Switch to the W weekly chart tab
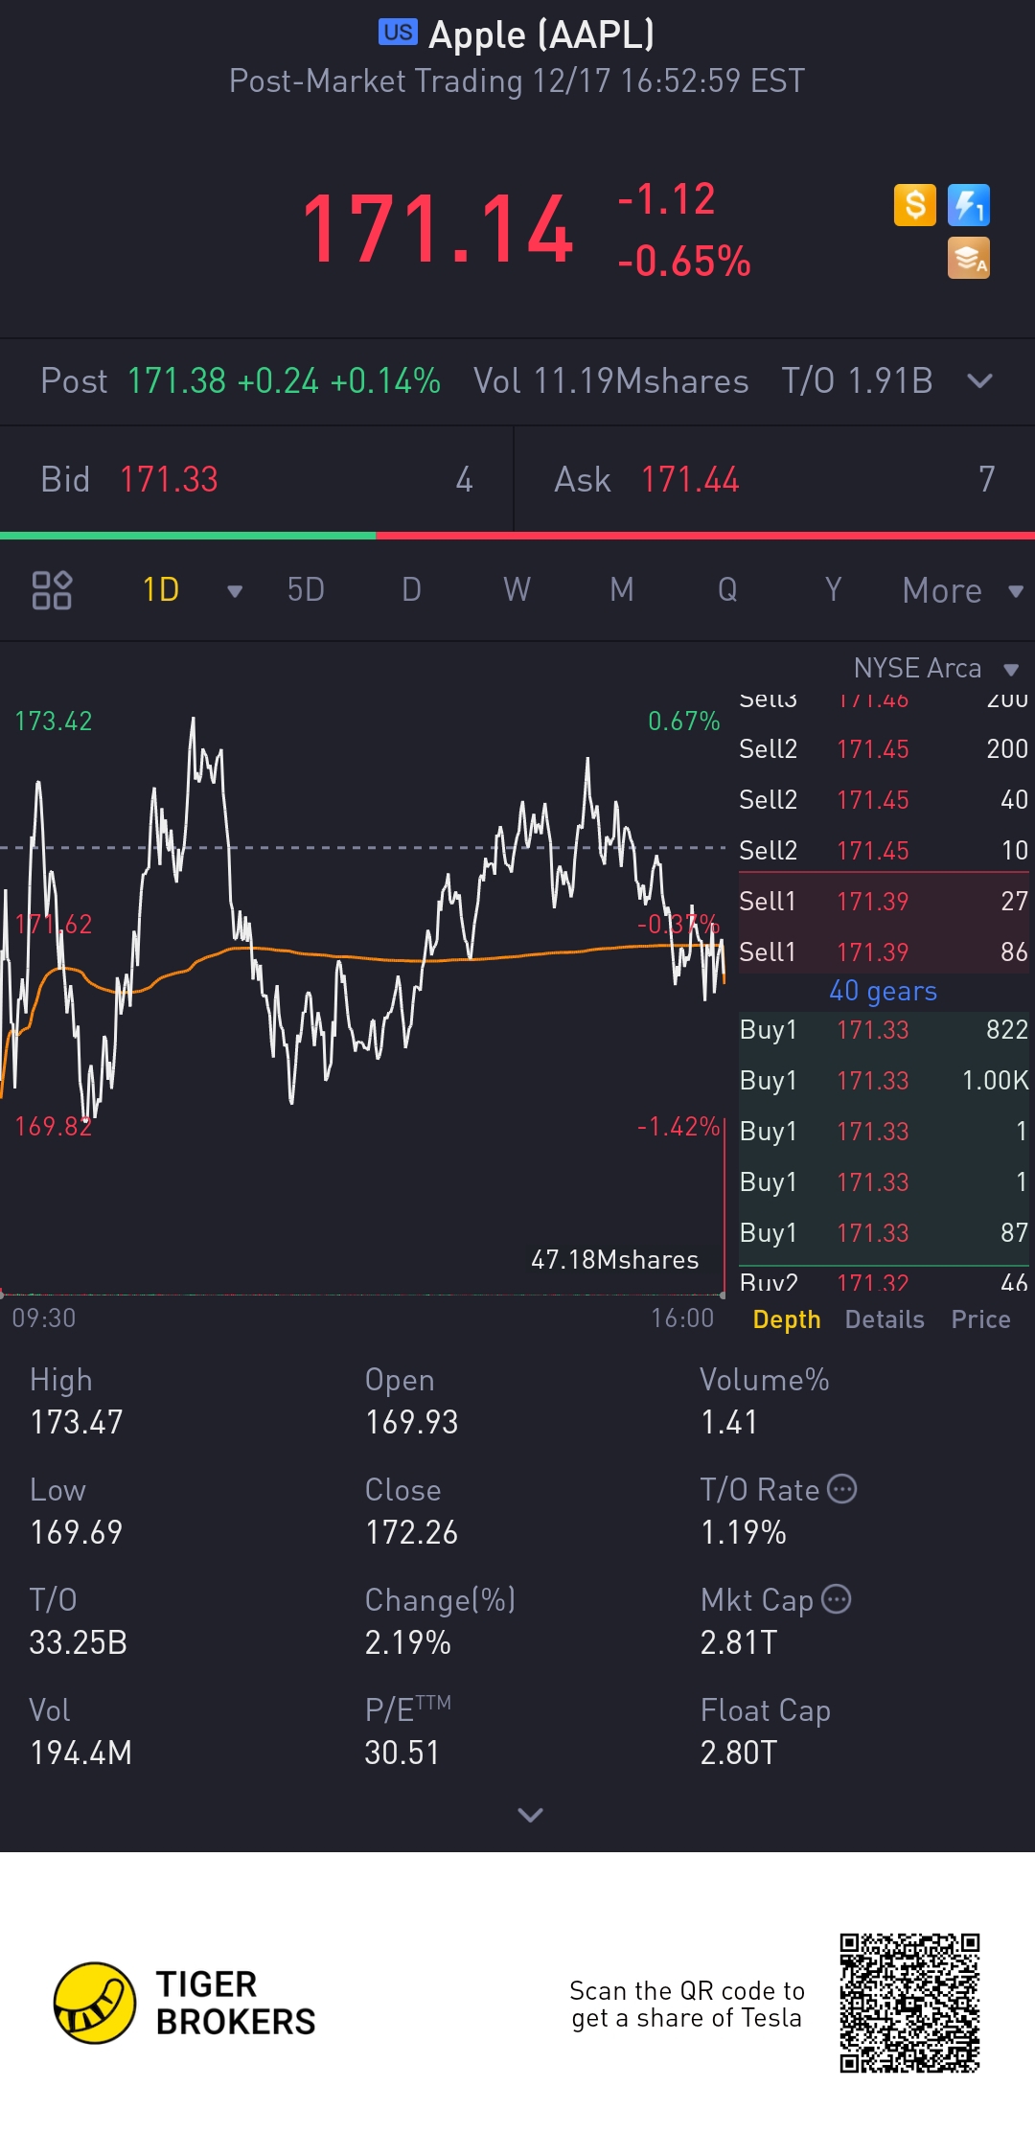This screenshot has width=1035, height=2155. click(517, 589)
